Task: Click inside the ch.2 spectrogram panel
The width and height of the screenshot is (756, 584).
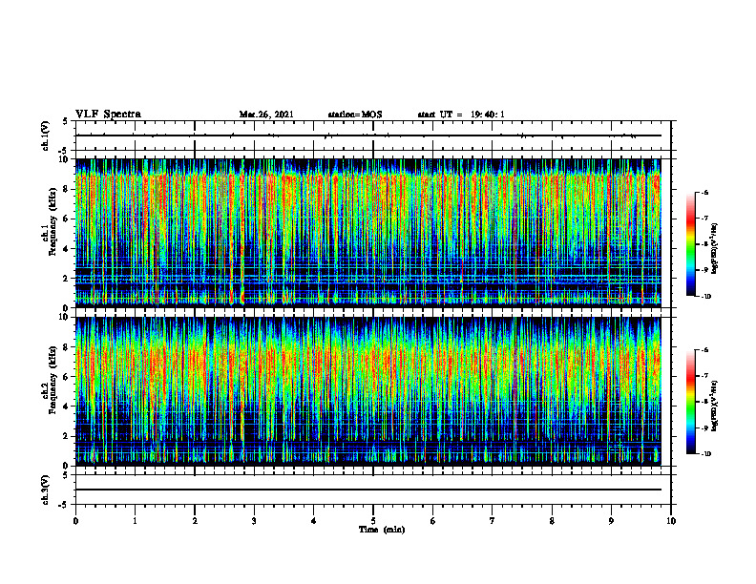Action: click(x=368, y=391)
